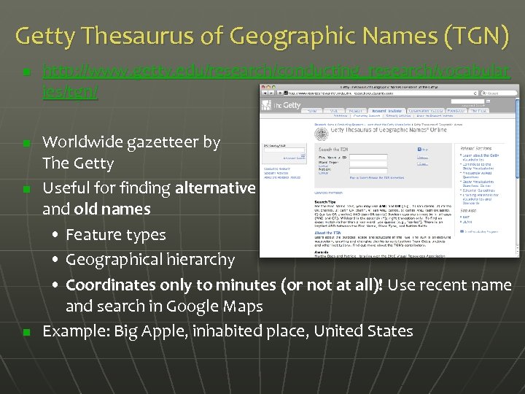The height and width of the screenshot is (394, 525).
Task: Click the reload icon in the address bar
Action: tap(475, 93)
